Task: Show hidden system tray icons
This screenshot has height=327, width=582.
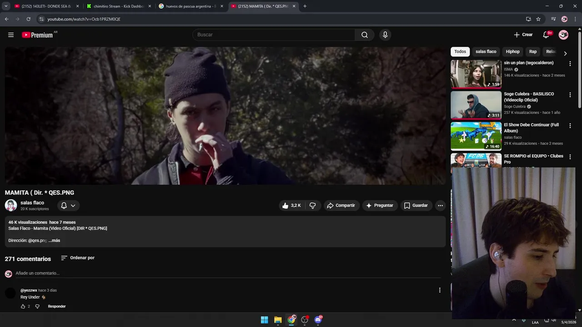Action: click(x=514, y=320)
